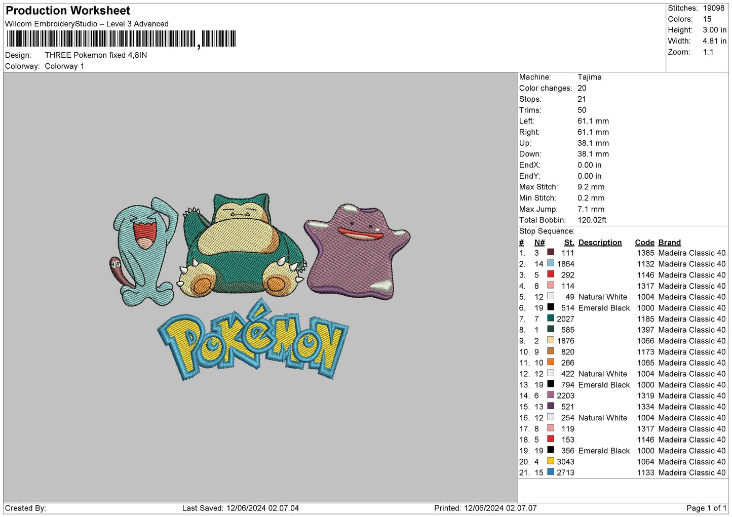Select the 'Colorway 1' value
Viewport: 732px width, 517px height.
tap(64, 66)
